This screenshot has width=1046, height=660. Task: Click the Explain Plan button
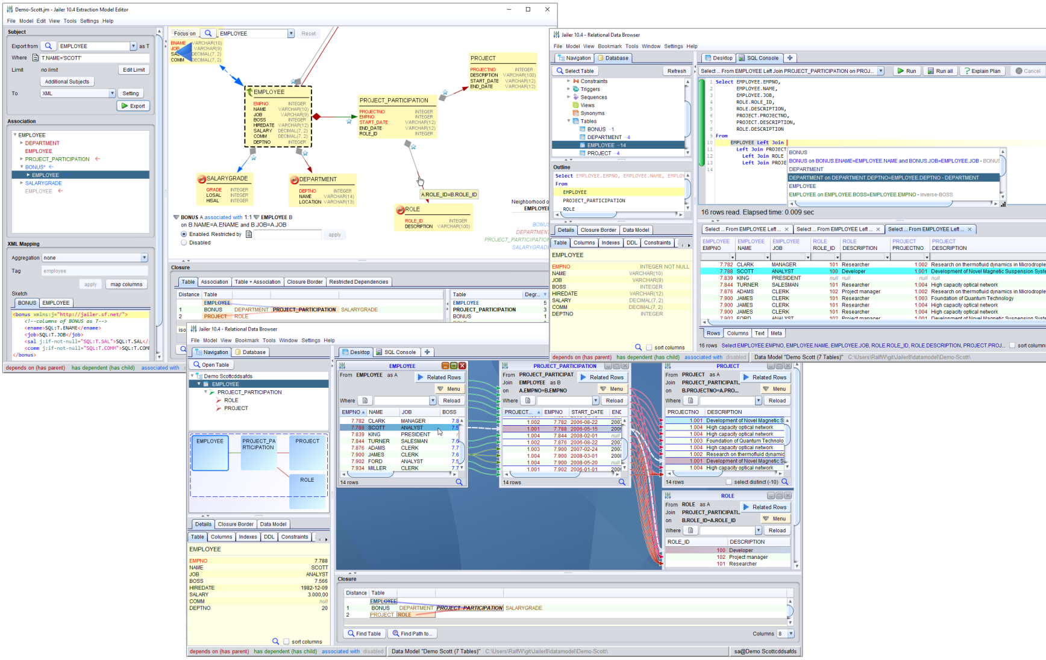(982, 71)
